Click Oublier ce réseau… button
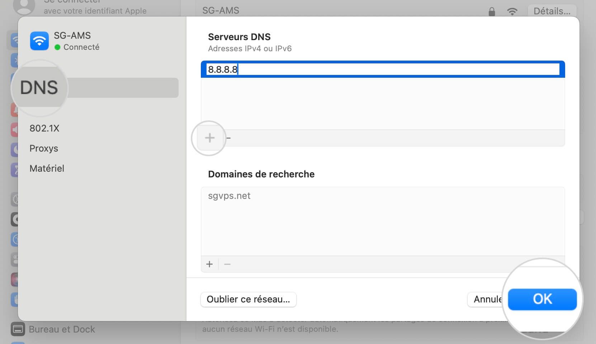 (x=248, y=300)
